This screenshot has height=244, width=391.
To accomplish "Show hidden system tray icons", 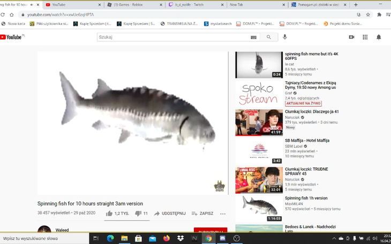I will click(x=333, y=238).
